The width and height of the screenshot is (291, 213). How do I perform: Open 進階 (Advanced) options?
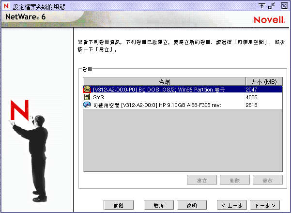coord(119,205)
